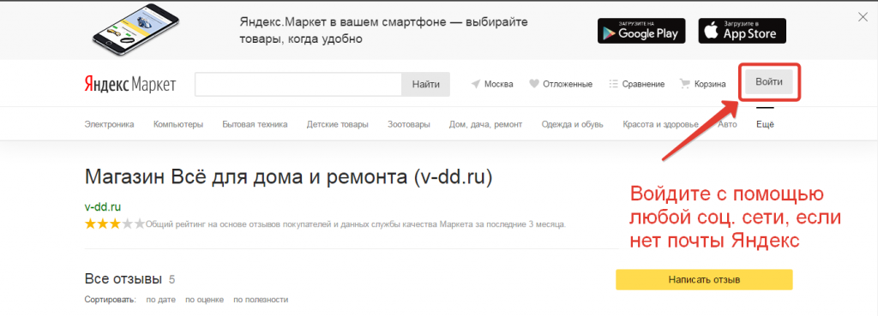Click the Войти login button
Image resolution: width=878 pixels, height=316 pixels.
pyautogui.click(x=769, y=82)
